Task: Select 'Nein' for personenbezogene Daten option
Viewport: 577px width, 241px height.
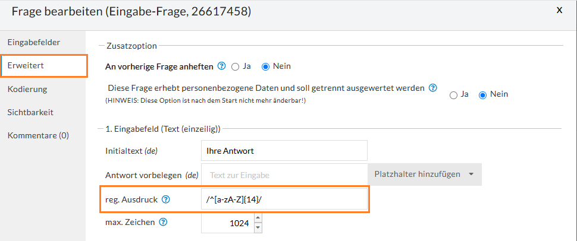Action: [x=483, y=94]
